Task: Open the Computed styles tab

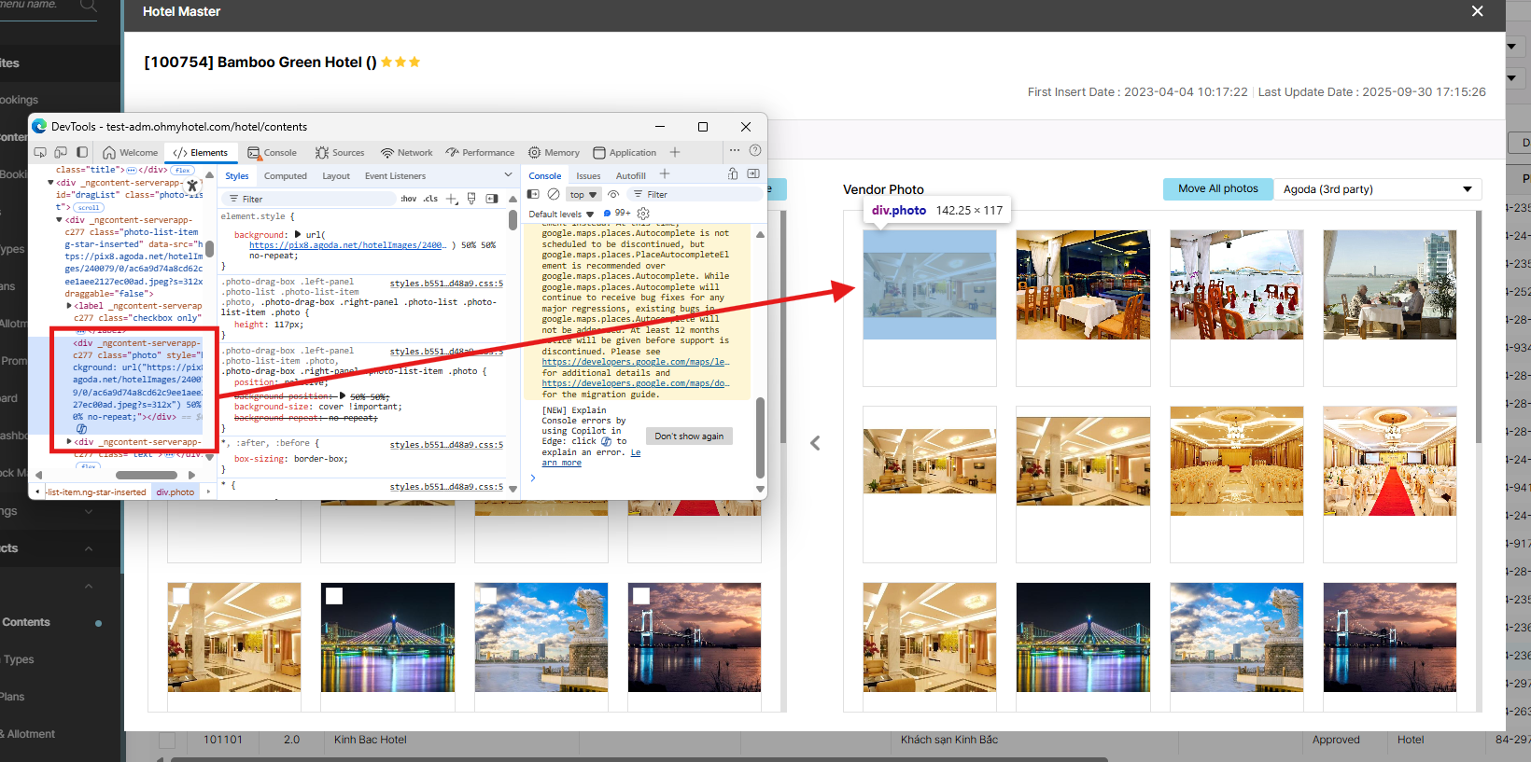Action: coord(285,176)
